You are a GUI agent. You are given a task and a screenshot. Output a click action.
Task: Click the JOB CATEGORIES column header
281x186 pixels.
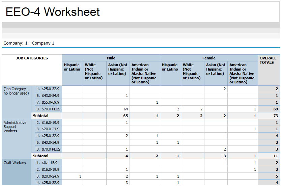tap(32, 58)
